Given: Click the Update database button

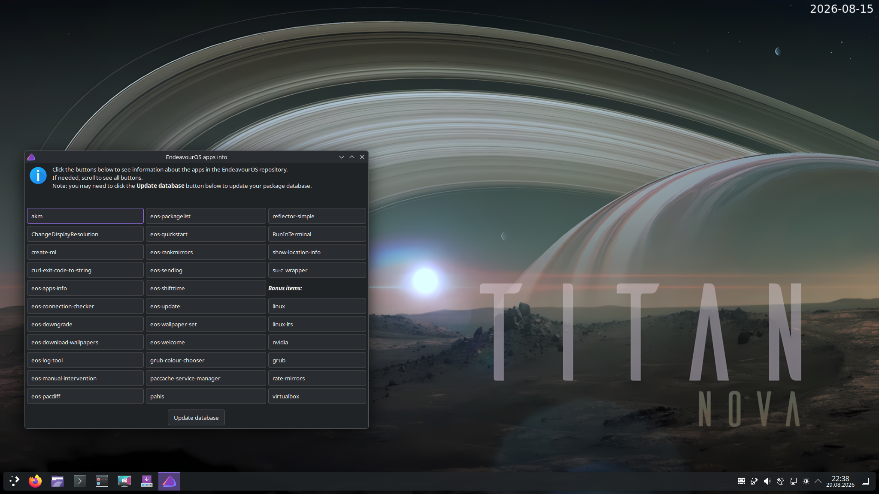Looking at the screenshot, I should point(196,418).
